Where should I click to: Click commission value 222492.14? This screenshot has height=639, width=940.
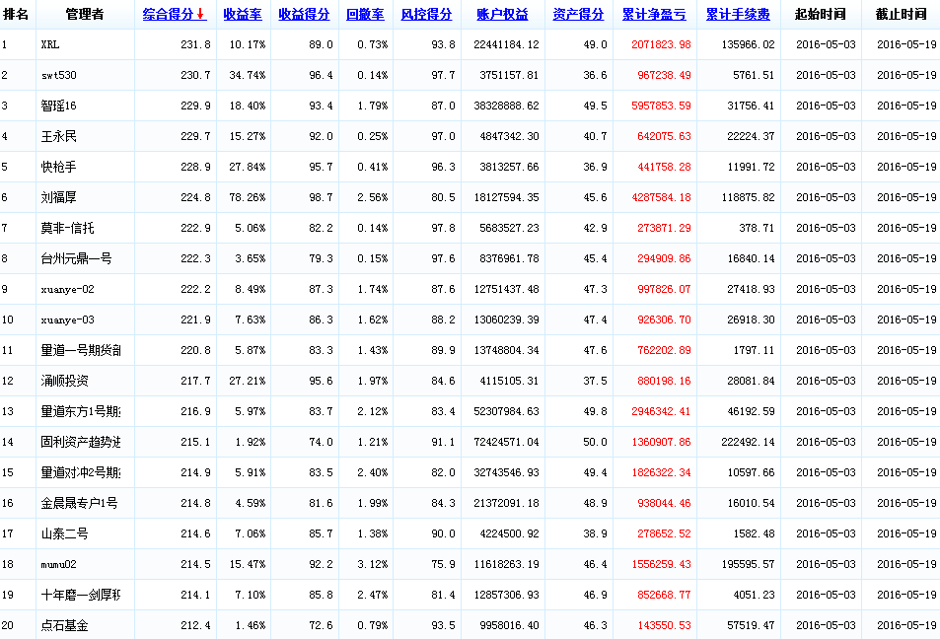click(748, 443)
